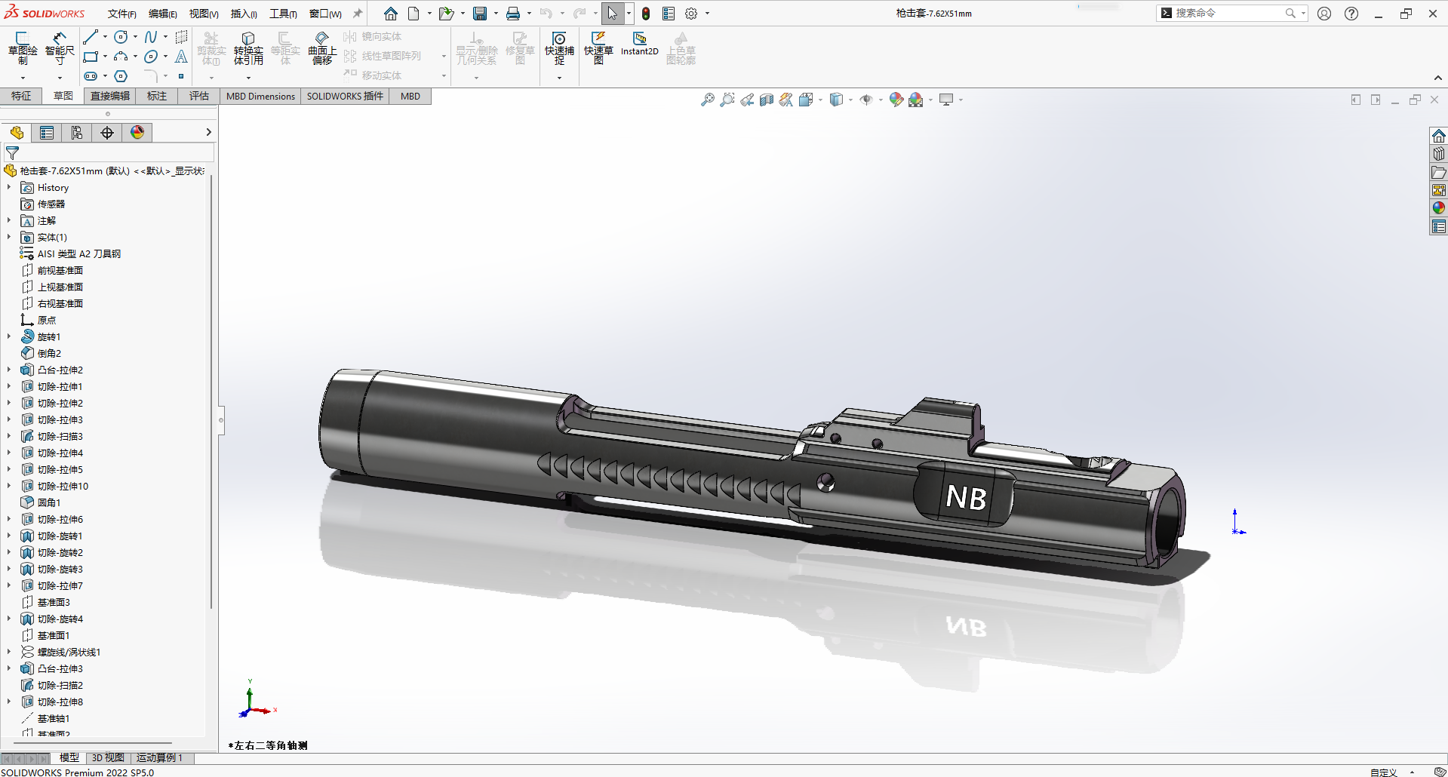
Task: Switch to the 运动算例 1 tab
Action: 159,757
